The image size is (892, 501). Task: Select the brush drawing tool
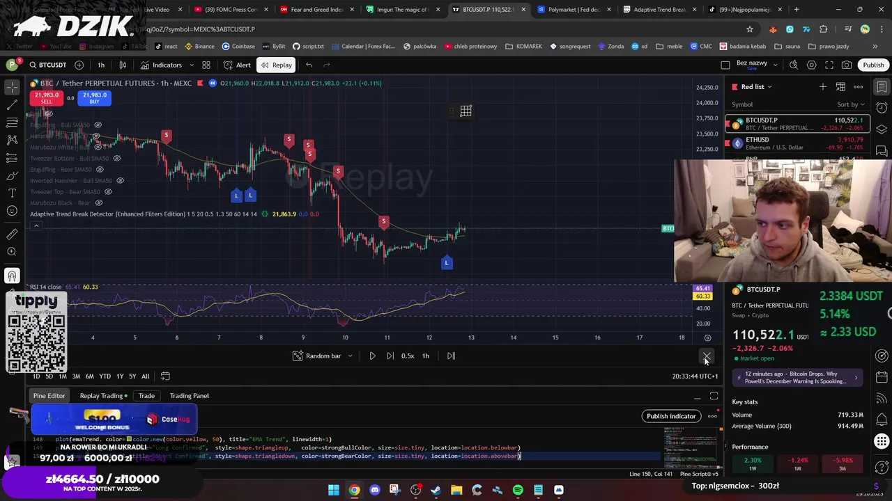click(x=12, y=175)
